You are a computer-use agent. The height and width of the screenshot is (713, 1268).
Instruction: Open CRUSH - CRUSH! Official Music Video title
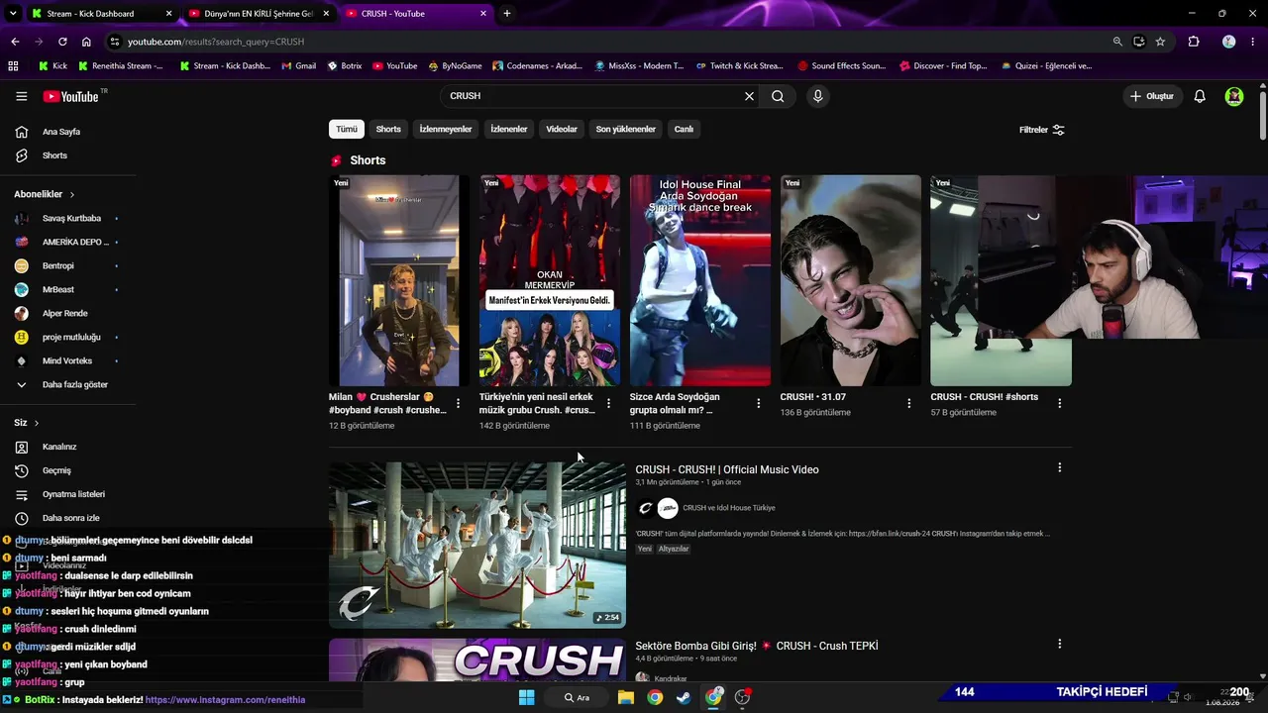pos(727,469)
